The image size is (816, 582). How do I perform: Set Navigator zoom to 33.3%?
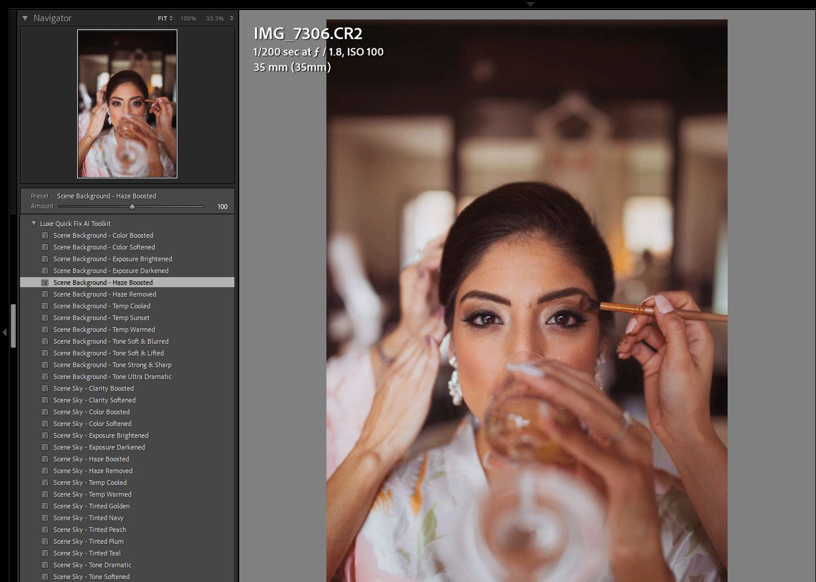pyautogui.click(x=214, y=19)
